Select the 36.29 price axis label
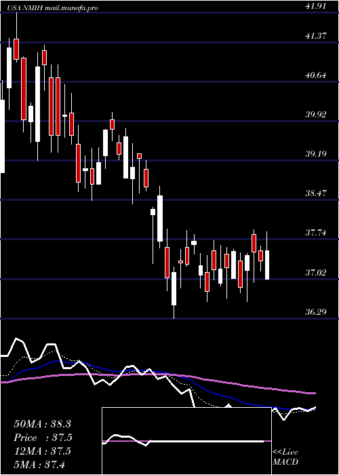The width and height of the screenshot is (339, 475). pos(316,311)
